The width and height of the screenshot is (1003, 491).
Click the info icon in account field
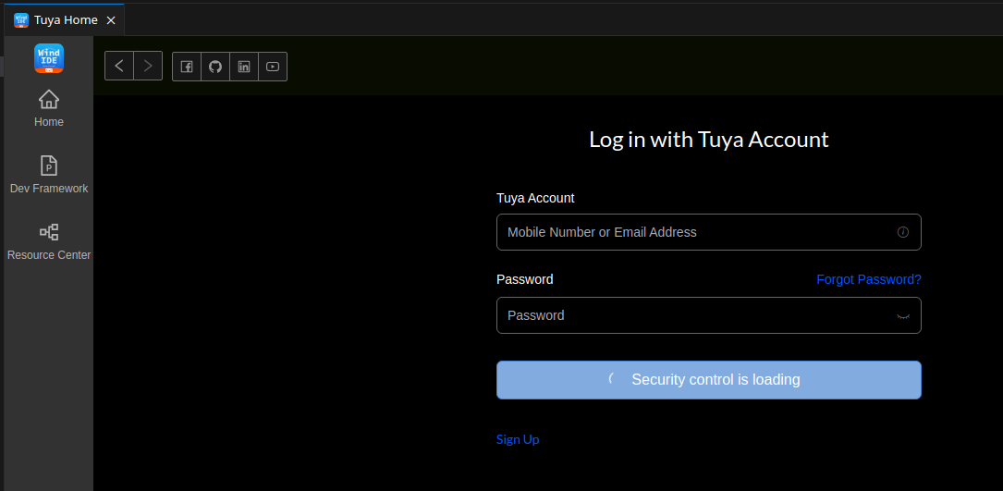pyautogui.click(x=903, y=232)
